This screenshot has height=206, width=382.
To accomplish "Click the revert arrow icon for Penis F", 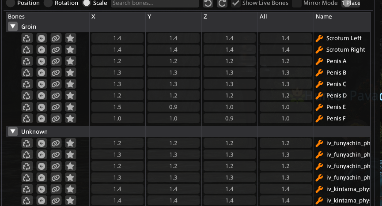I will [x=42, y=119].
